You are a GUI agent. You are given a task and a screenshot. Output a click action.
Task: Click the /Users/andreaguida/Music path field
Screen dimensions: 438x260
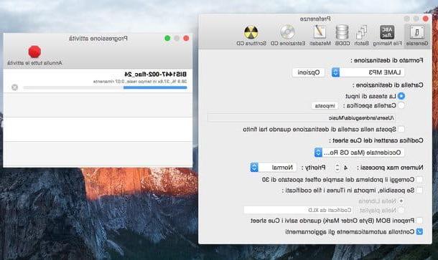pos(302,118)
